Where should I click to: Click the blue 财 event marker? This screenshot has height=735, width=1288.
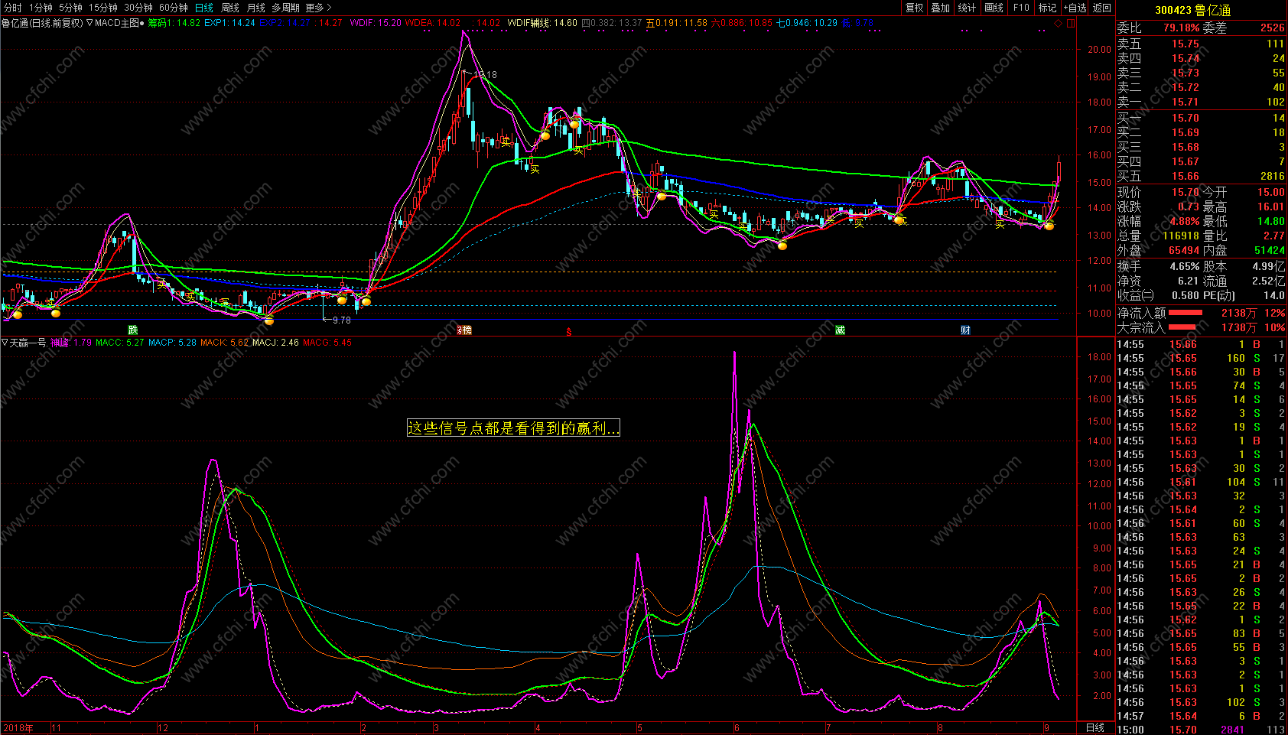(x=965, y=330)
